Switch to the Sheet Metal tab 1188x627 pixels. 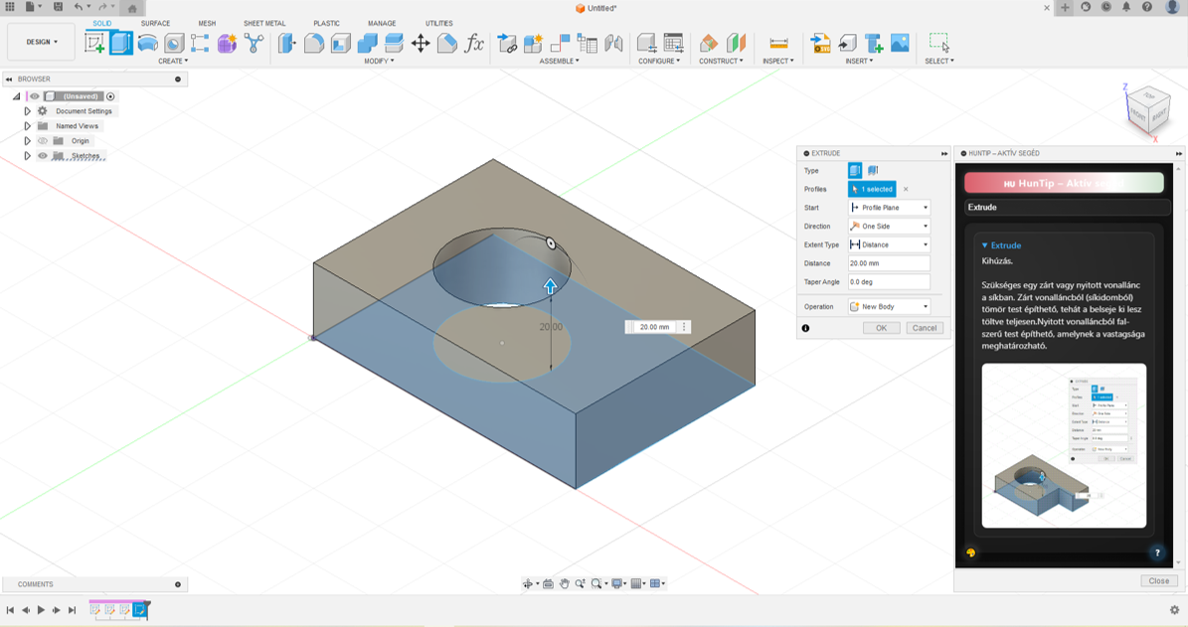[x=264, y=23]
